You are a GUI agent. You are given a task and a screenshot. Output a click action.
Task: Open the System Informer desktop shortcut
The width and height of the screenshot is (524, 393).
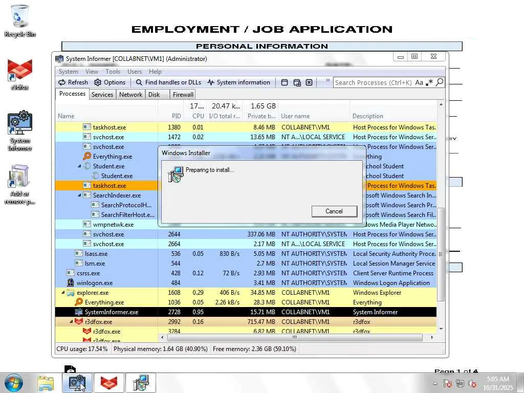(x=20, y=132)
